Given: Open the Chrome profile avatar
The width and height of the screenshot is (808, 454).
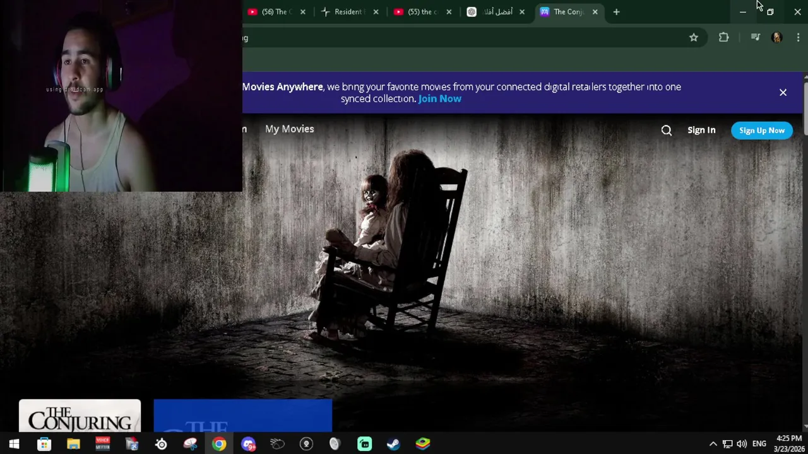Looking at the screenshot, I should click(777, 38).
